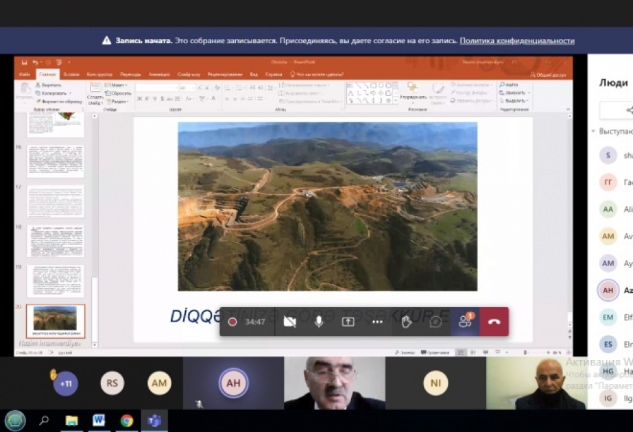This screenshot has width=633, height=432.
Task: Collapse the Выступающие section arrow
Action: tap(593, 131)
